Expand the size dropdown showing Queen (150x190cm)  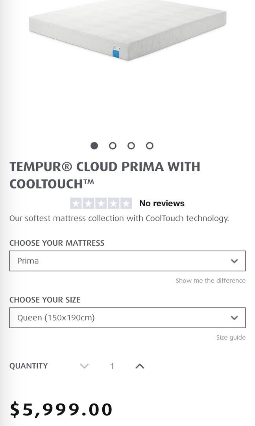pos(127,318)
